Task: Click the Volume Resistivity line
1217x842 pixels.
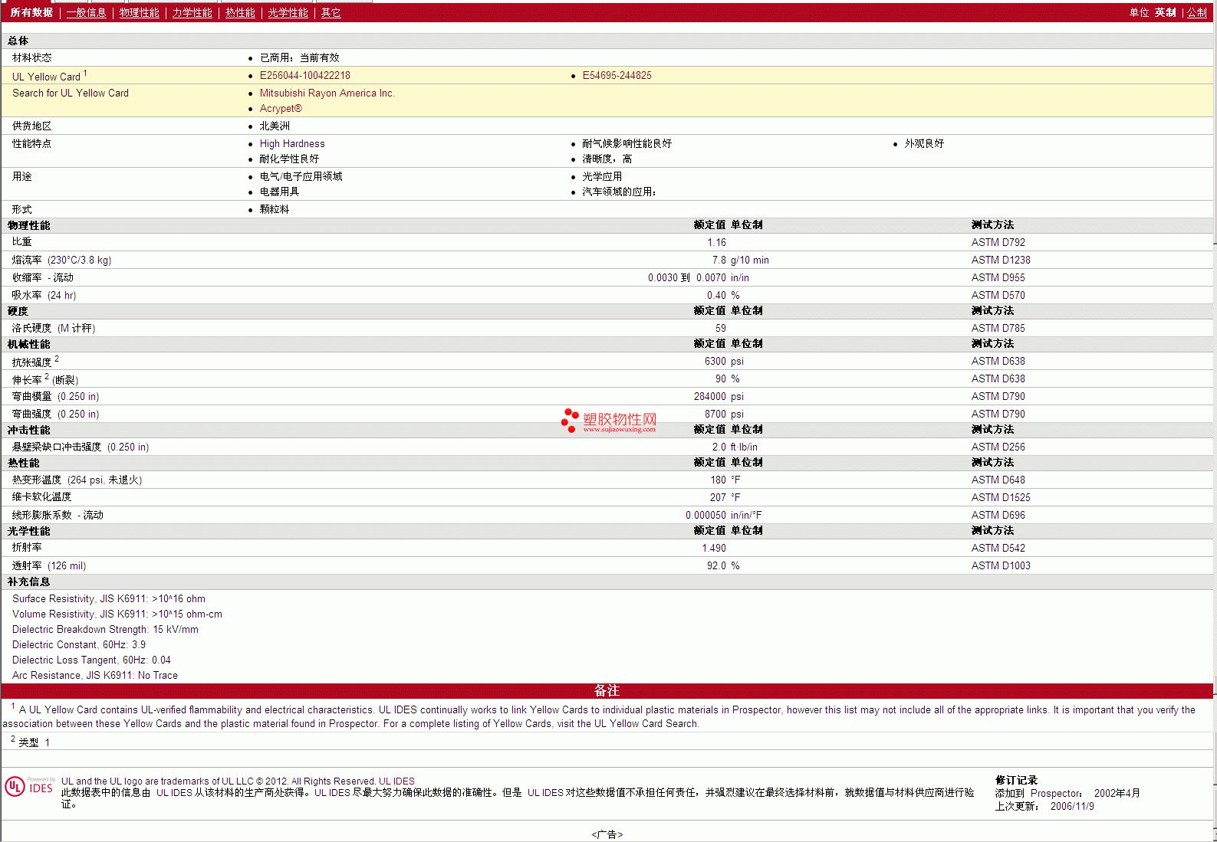Action: [x=117, y=614]
